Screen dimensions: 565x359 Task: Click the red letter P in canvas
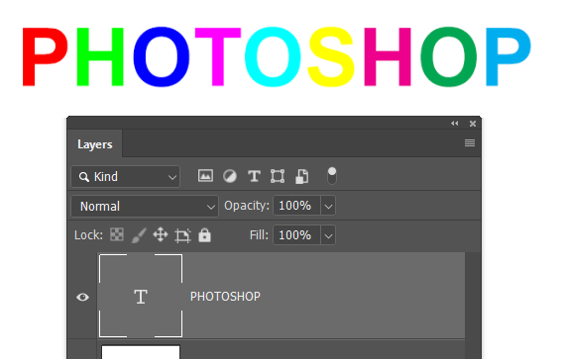click(x=45, y=56)
